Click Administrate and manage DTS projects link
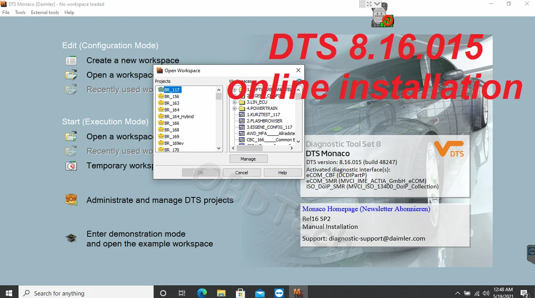 pos(160,200)
